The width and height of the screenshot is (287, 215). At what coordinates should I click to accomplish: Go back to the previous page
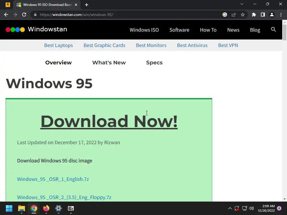point(6,15)
